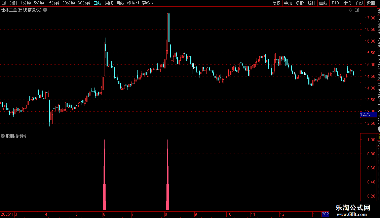Image resolution: width=380 pixels, height=218 pixels.
Task: Click month 10 on the time axis
Action: tap(229, 214)
